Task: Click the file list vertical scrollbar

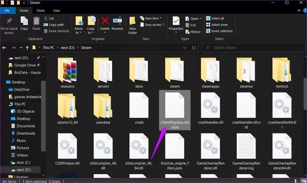Action: [x=305, y=93]
